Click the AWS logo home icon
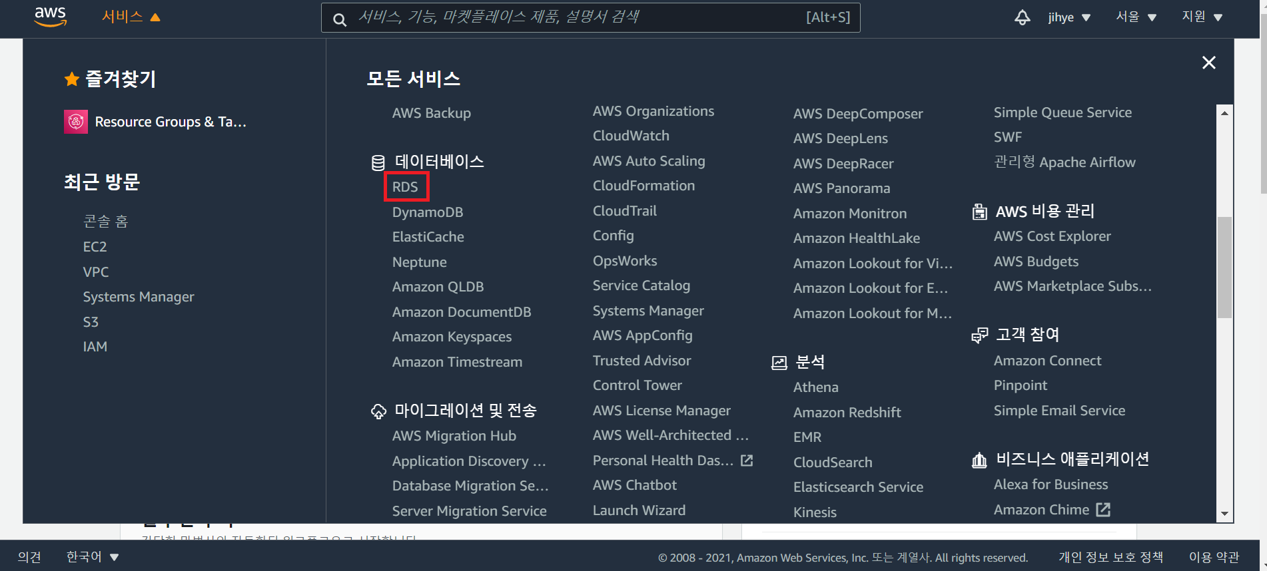Screen dimensions: 1267x571 51,17
